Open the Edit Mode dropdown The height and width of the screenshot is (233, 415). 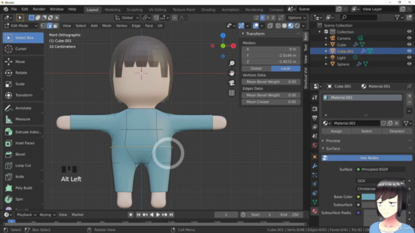[21, 26]
